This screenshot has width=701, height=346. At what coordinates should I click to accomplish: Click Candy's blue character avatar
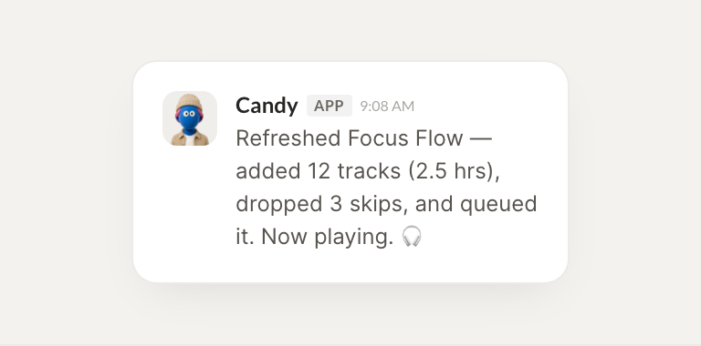pyautogui.click(x=190, y=118)
